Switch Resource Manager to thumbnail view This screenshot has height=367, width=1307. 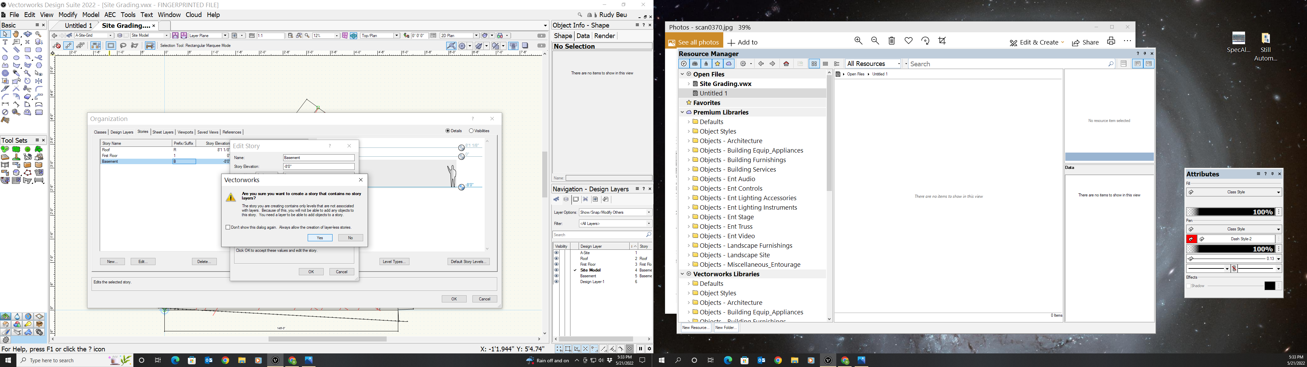(814, 64)
